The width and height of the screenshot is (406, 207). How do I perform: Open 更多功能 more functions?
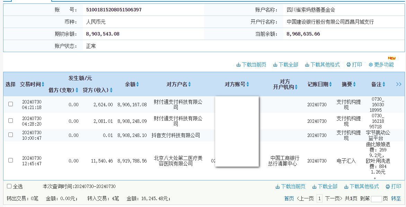click(381, 65)
